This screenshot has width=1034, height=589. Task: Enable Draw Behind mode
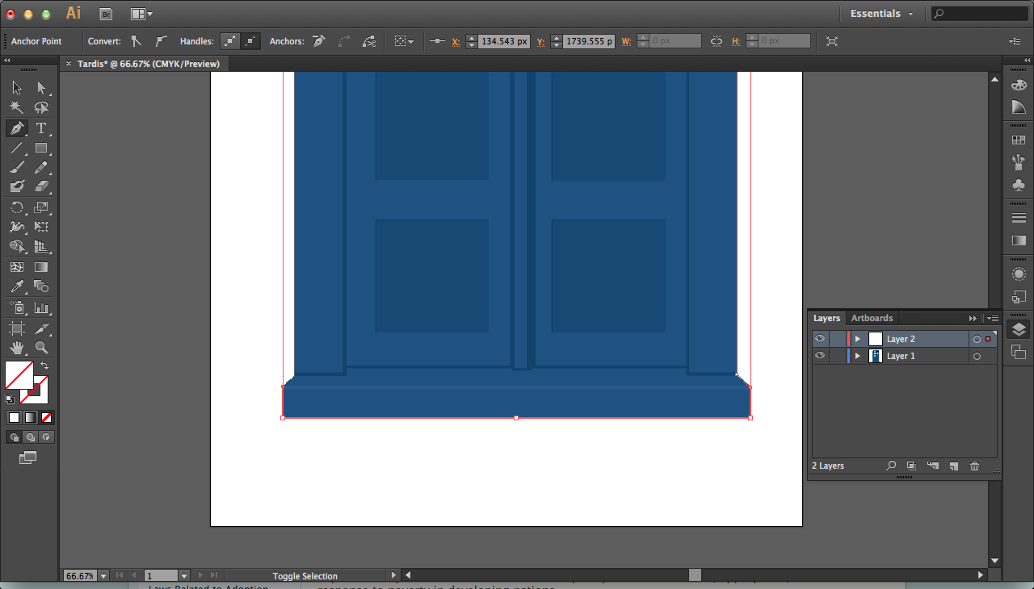click(30, 437)
